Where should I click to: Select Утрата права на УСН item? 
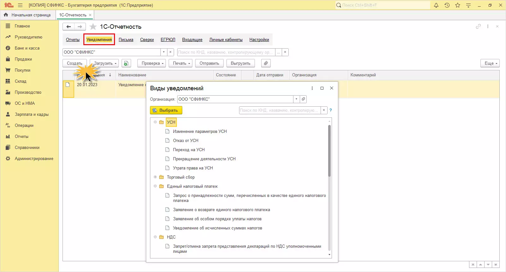[193, 168]
